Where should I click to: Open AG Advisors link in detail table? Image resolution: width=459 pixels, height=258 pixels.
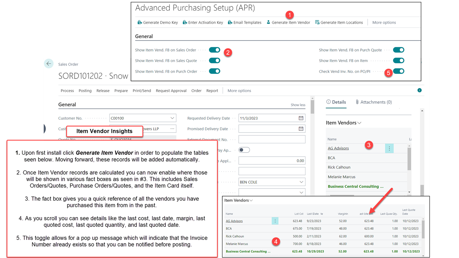point(234,221)
